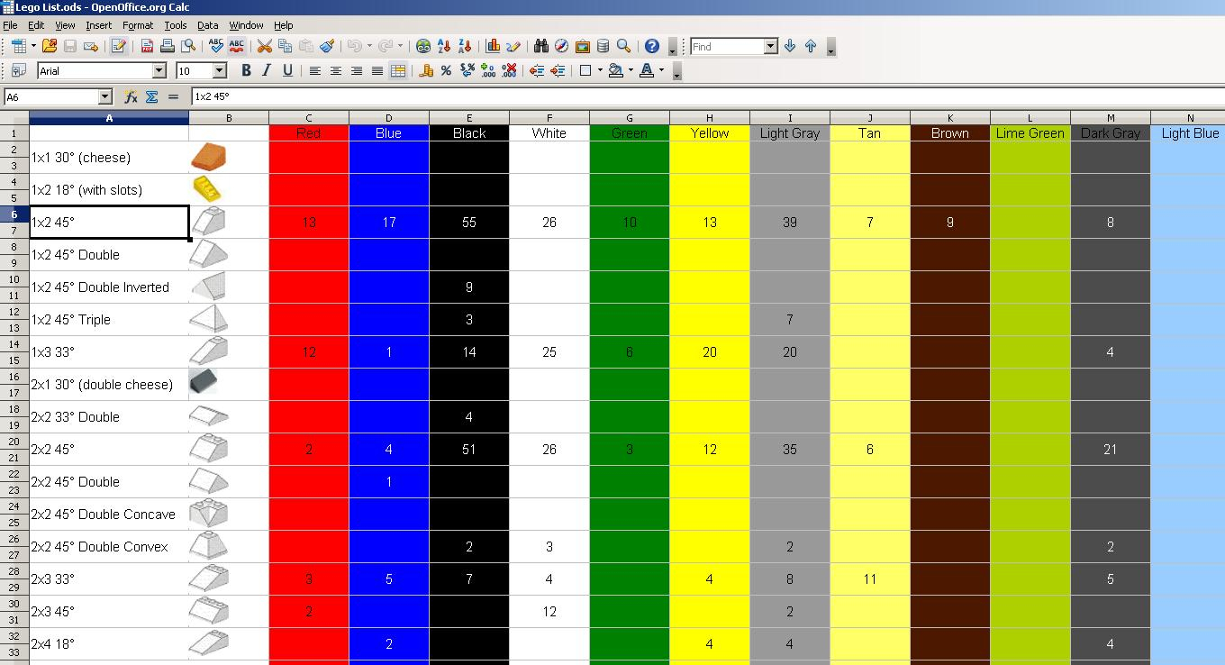Sort Ascending A to Z

click(x=444, y=46)
